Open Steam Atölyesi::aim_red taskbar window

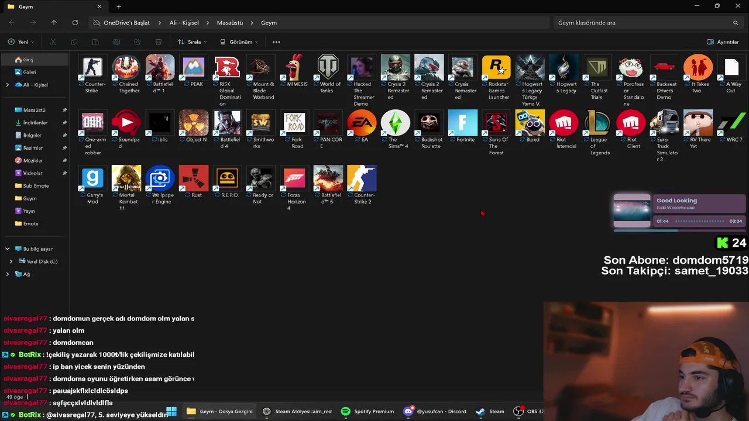[x=297, y=411]
